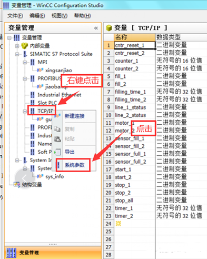The image size is (207, 259).
Task: Click the 内部变量 cube icon
Action: (x=25, y=46)
